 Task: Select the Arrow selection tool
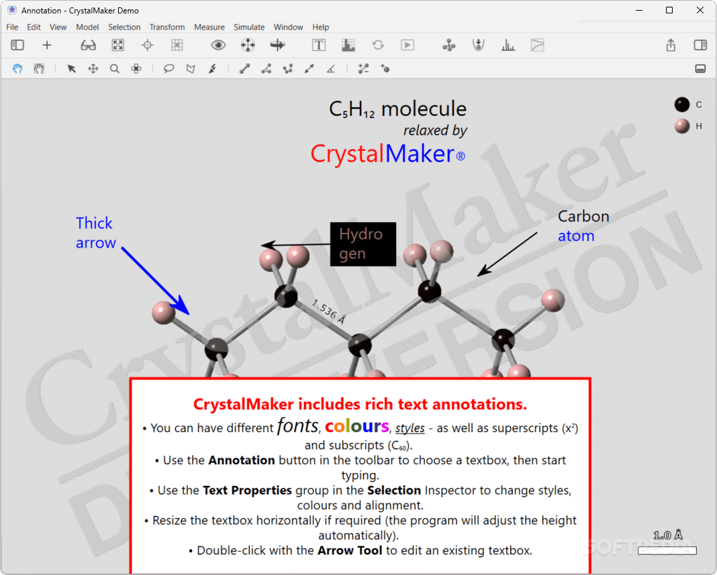click(x=71, y=68)
